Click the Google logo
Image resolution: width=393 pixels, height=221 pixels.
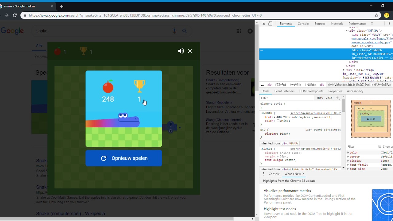(12, 31)
